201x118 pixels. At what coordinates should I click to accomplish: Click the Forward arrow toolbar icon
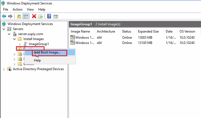coord(10,16)
